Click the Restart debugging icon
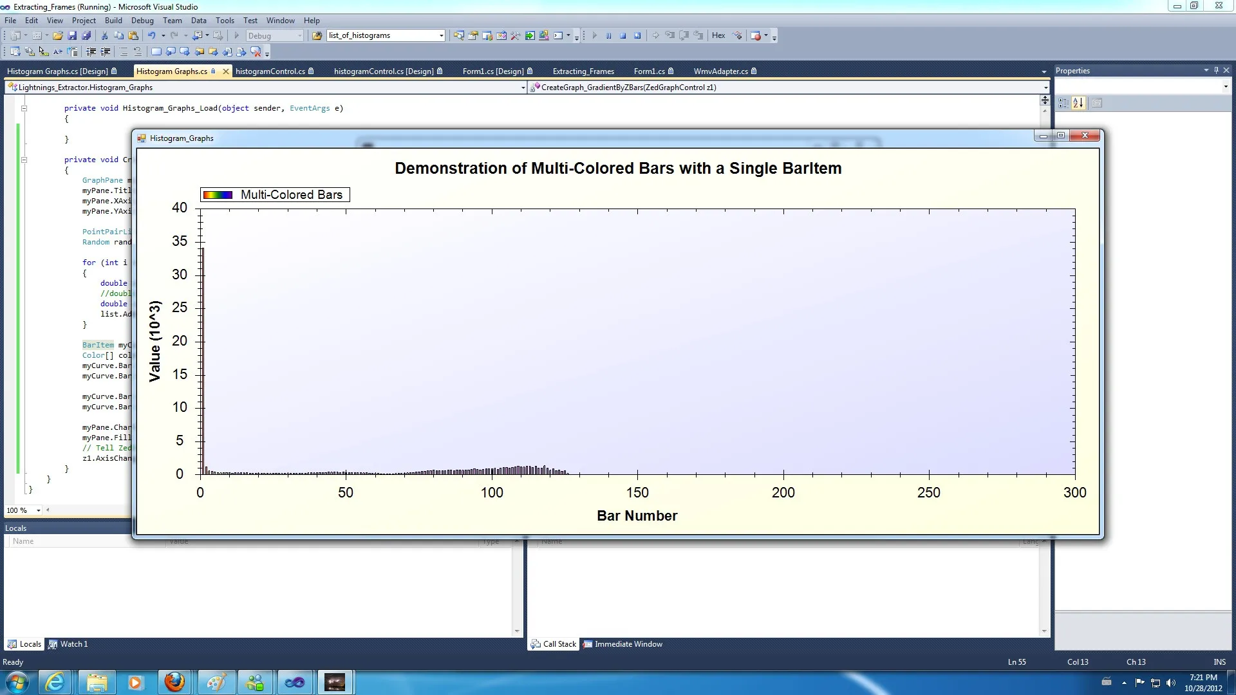The height and width of the screenshot is (695, 1236). pos(637,36)
